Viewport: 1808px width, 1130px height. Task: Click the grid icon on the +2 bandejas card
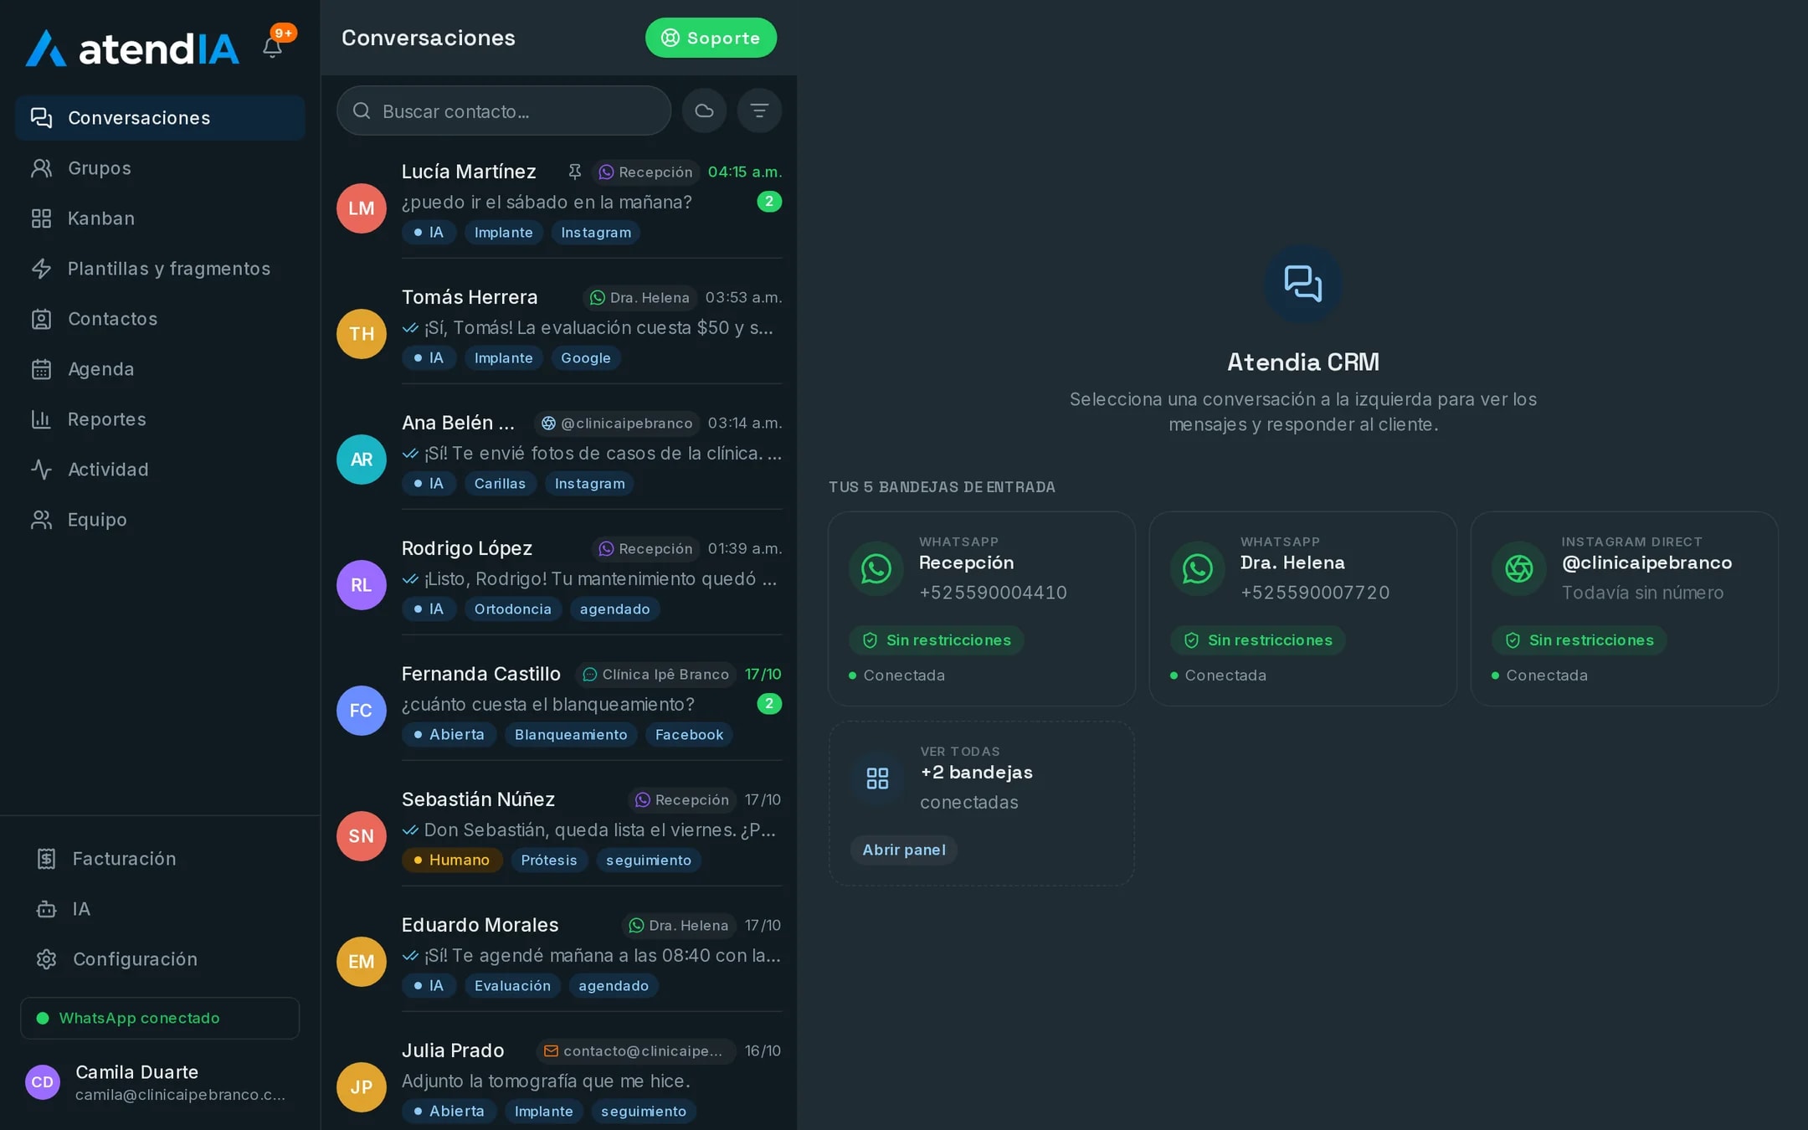pos(877,778)
